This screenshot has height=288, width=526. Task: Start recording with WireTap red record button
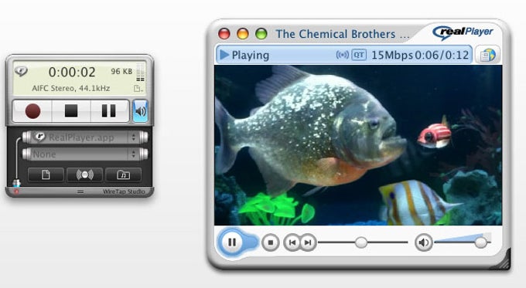point(32,111)
